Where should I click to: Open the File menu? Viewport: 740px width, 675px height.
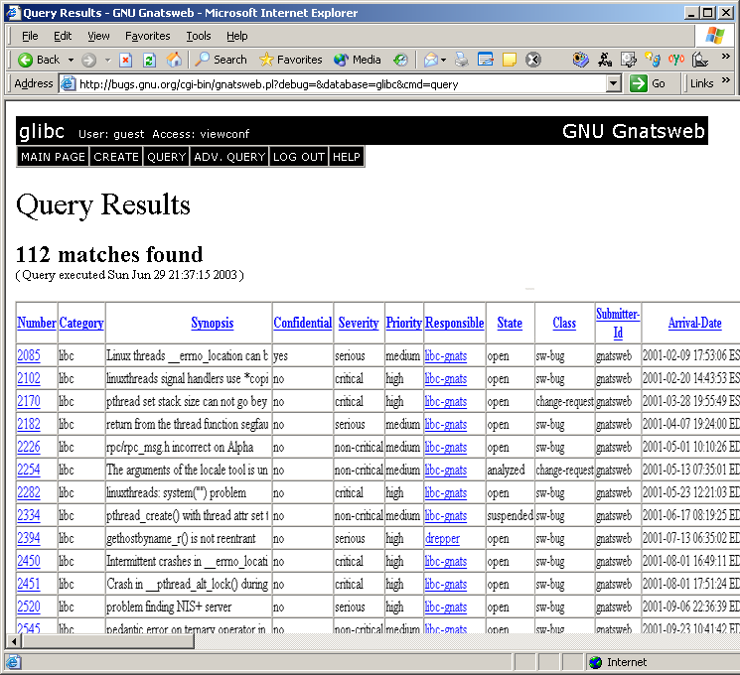[30, 36]
